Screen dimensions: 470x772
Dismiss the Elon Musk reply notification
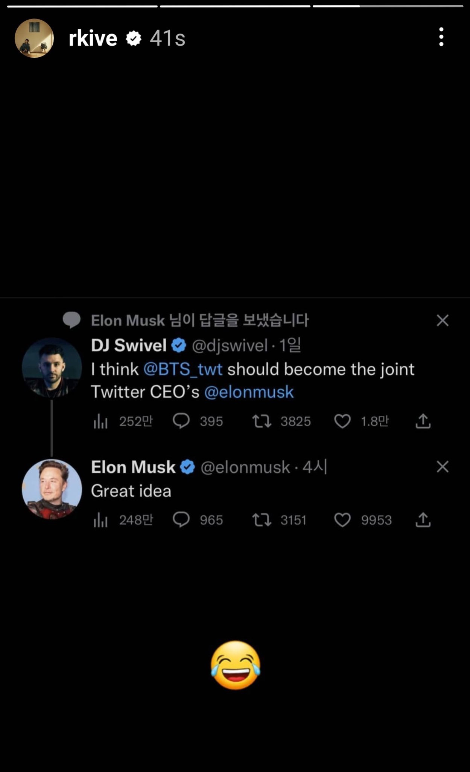(443, 320)
